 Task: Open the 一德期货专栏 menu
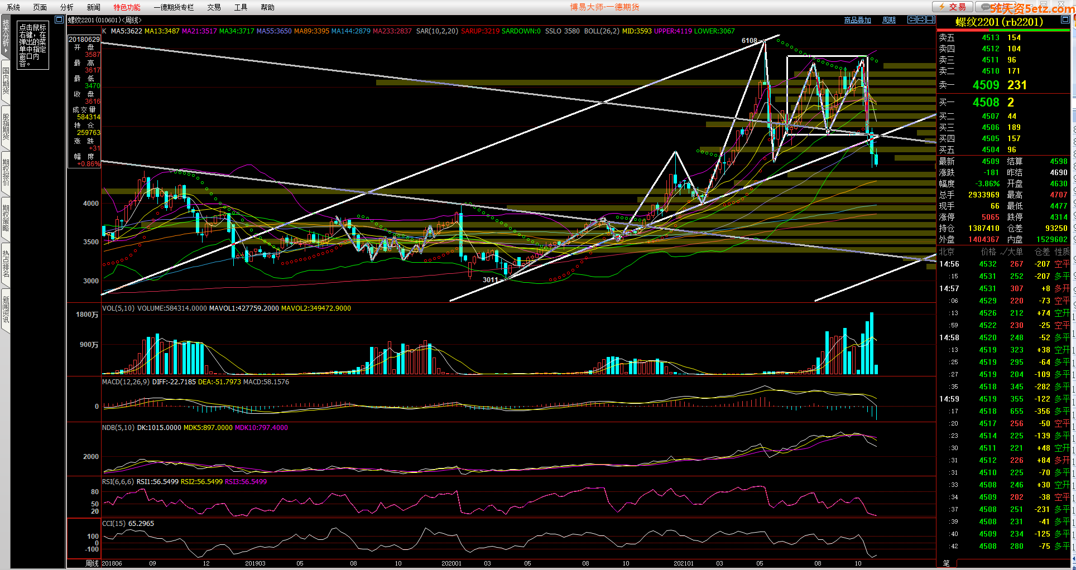click(x=174, y=7)
